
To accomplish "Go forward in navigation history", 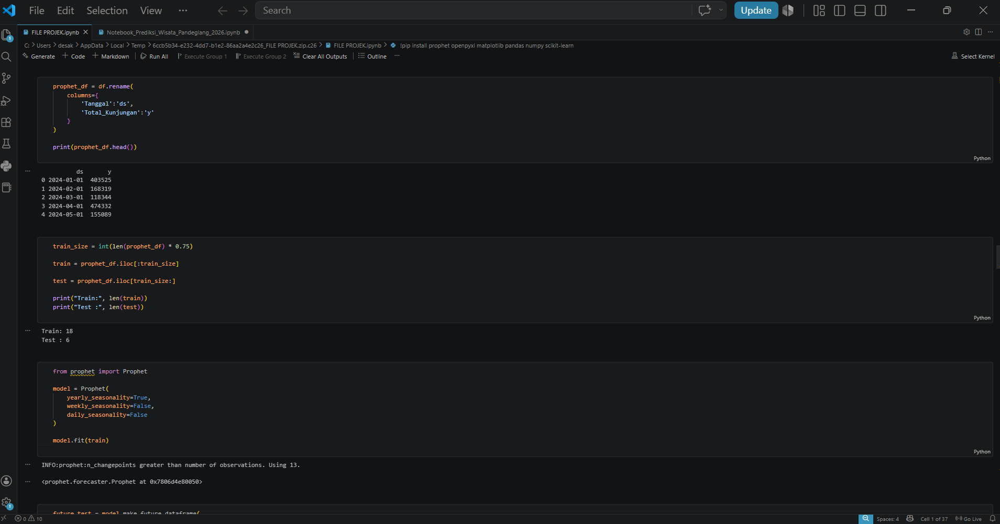I will (x=243, y=10).
